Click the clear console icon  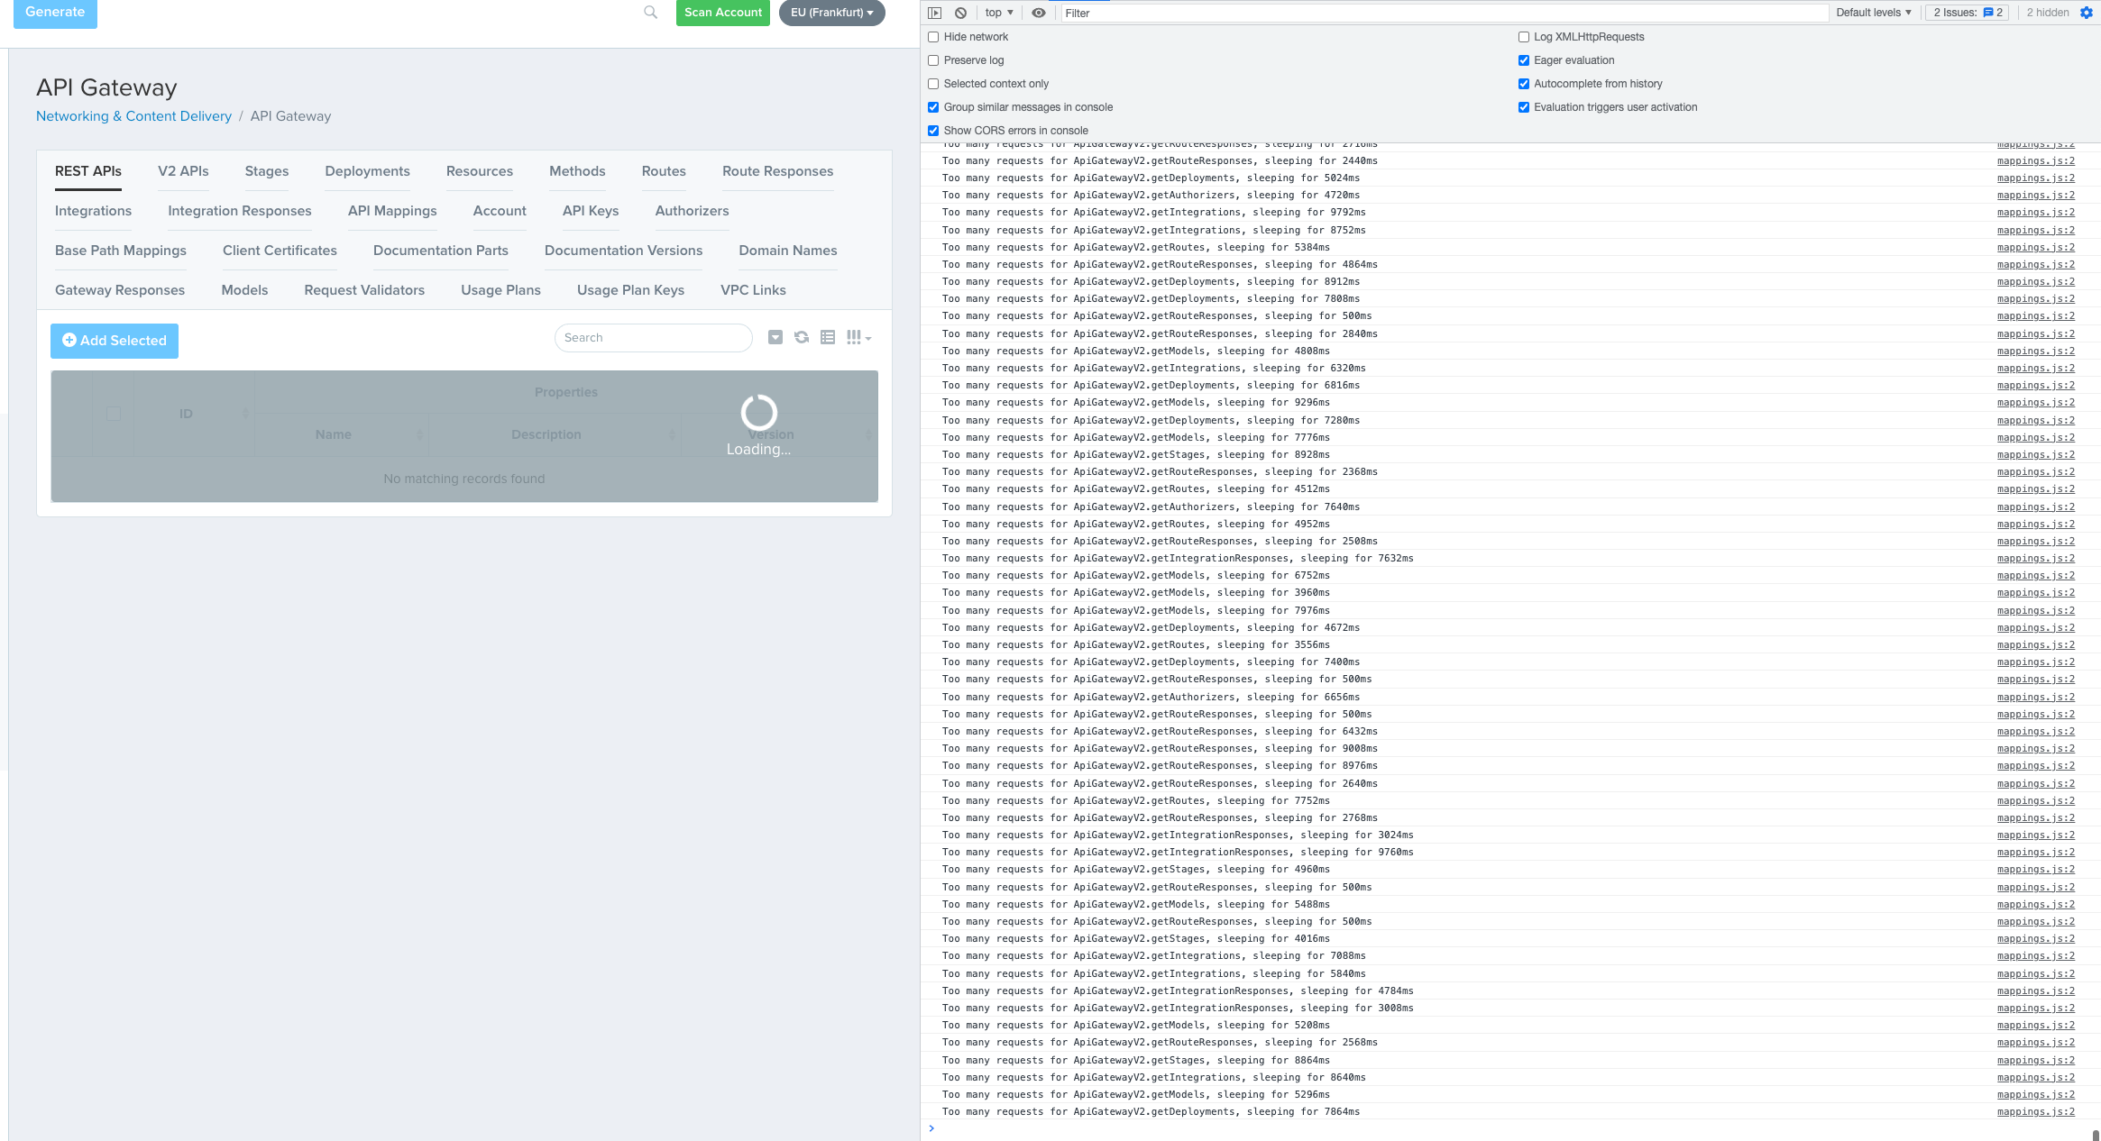(960, 13)
